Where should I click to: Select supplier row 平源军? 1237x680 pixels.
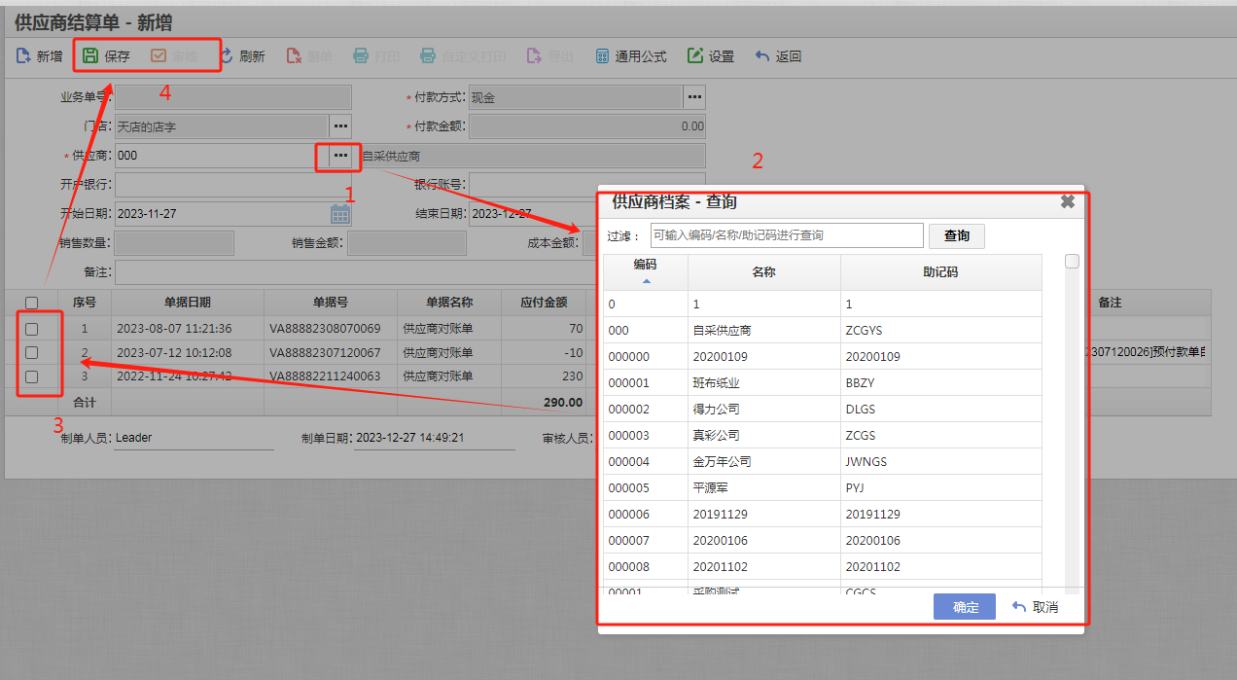pos(823,488)
